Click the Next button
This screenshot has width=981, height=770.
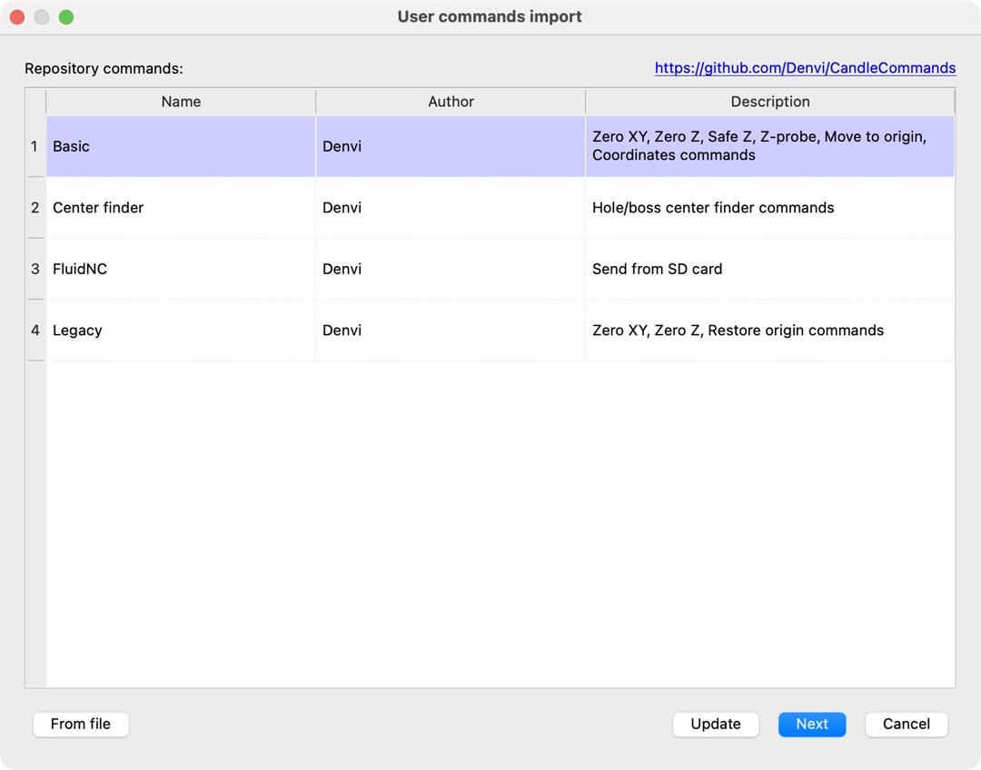(x=812, y=724)
